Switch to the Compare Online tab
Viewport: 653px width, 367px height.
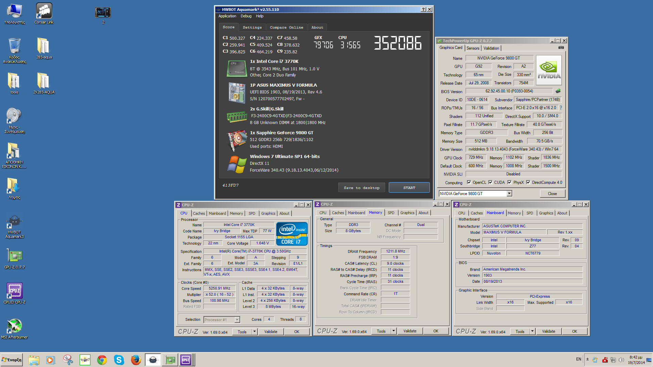[286, 28]
